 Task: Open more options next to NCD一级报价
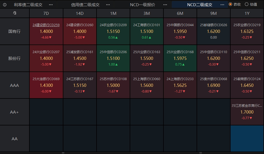[165, 5]
